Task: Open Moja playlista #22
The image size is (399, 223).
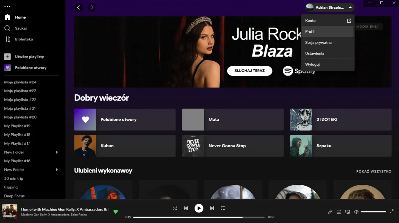Action: coord(20,100)
